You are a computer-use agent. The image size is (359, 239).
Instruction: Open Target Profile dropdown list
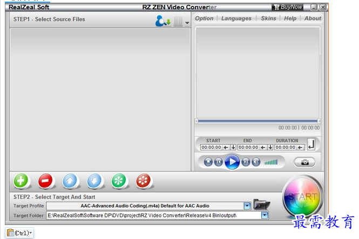(247, 206)
